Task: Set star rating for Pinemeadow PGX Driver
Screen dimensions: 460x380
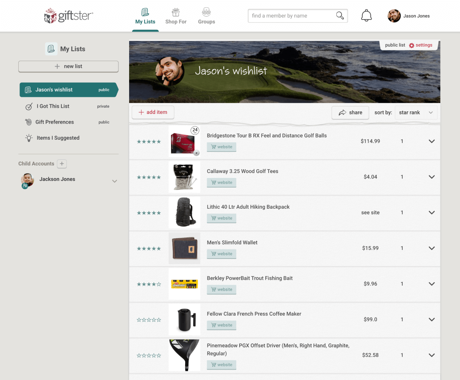Action: pos(149,355)
